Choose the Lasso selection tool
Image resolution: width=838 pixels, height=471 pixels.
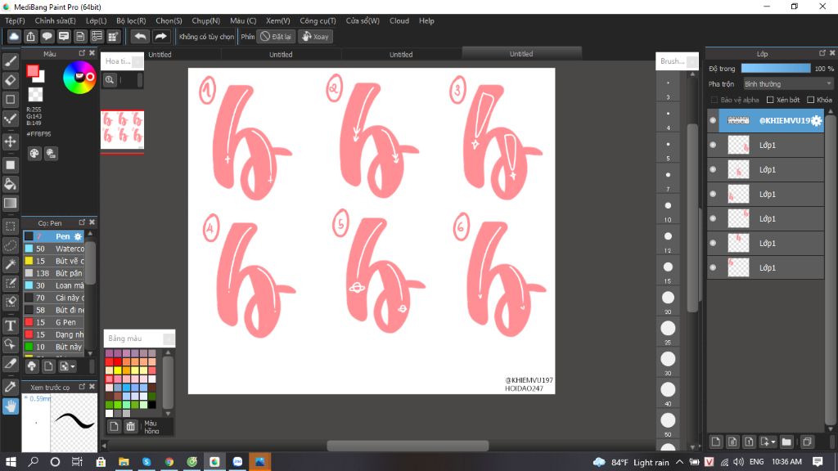10,245
